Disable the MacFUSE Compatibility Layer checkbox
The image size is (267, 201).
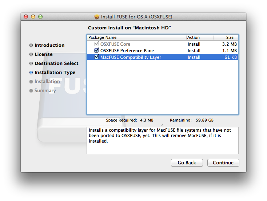tap(96, 57)
